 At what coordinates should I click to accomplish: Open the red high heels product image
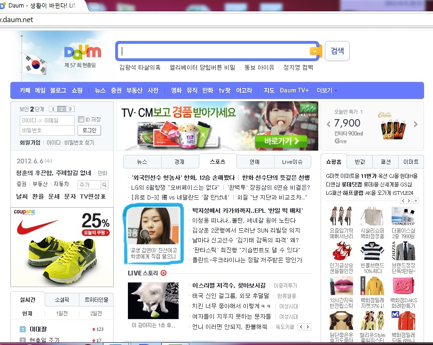[342, 251]
